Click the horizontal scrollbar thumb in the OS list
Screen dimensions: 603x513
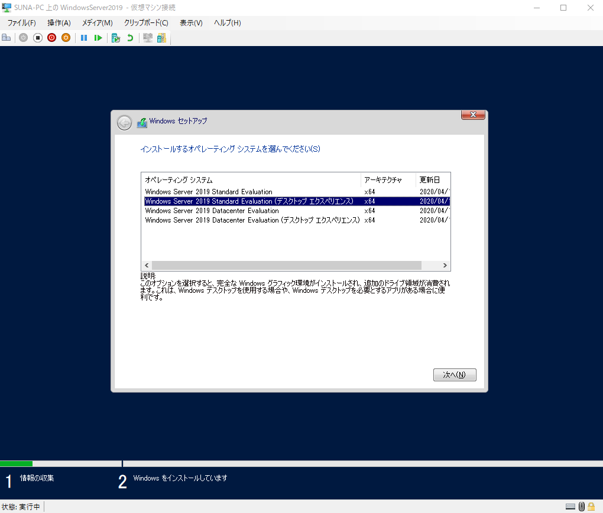[x=287, y=265]
